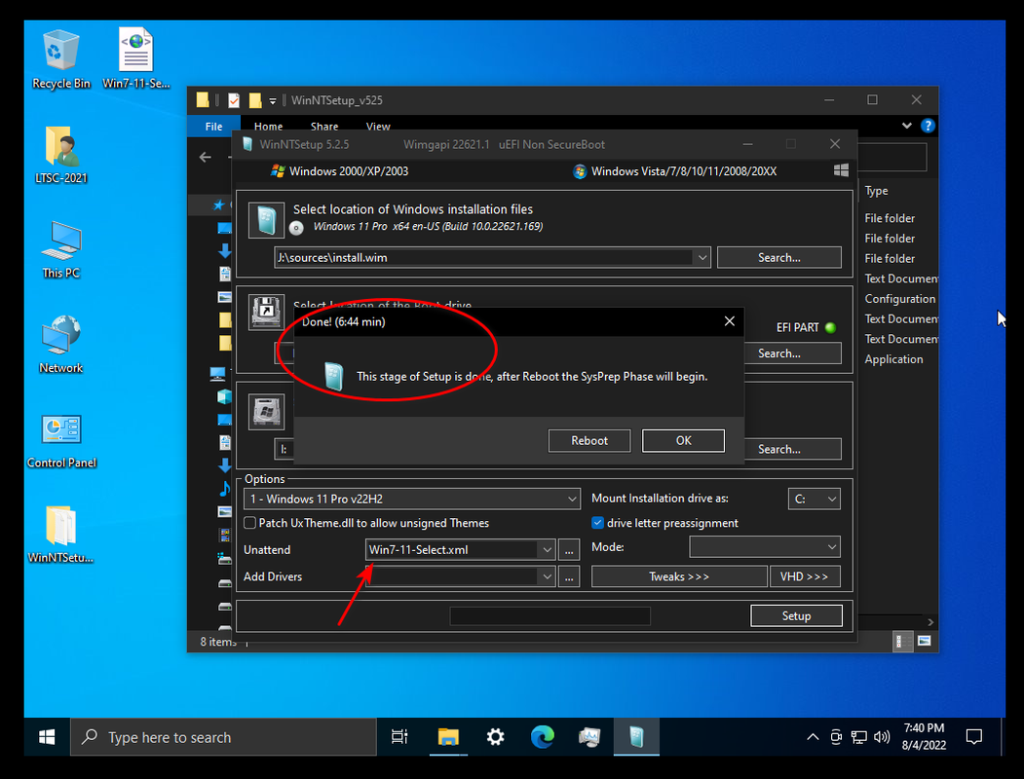Open File Explorer from taskbar
1024x779 pixels.
[x=448, y=737]
